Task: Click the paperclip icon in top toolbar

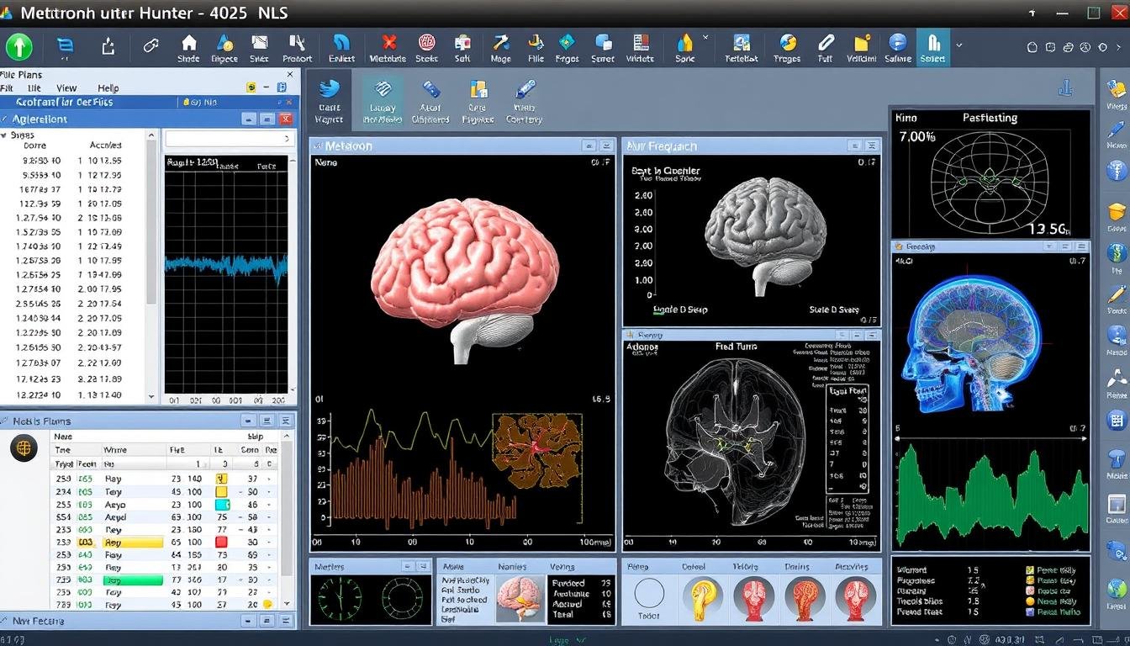Action: 825,43
